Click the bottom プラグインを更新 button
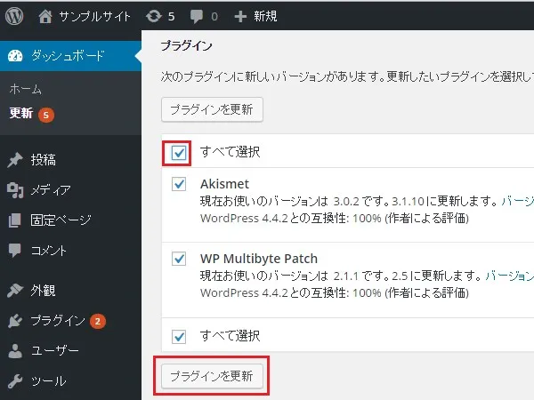 coord(212,376)
